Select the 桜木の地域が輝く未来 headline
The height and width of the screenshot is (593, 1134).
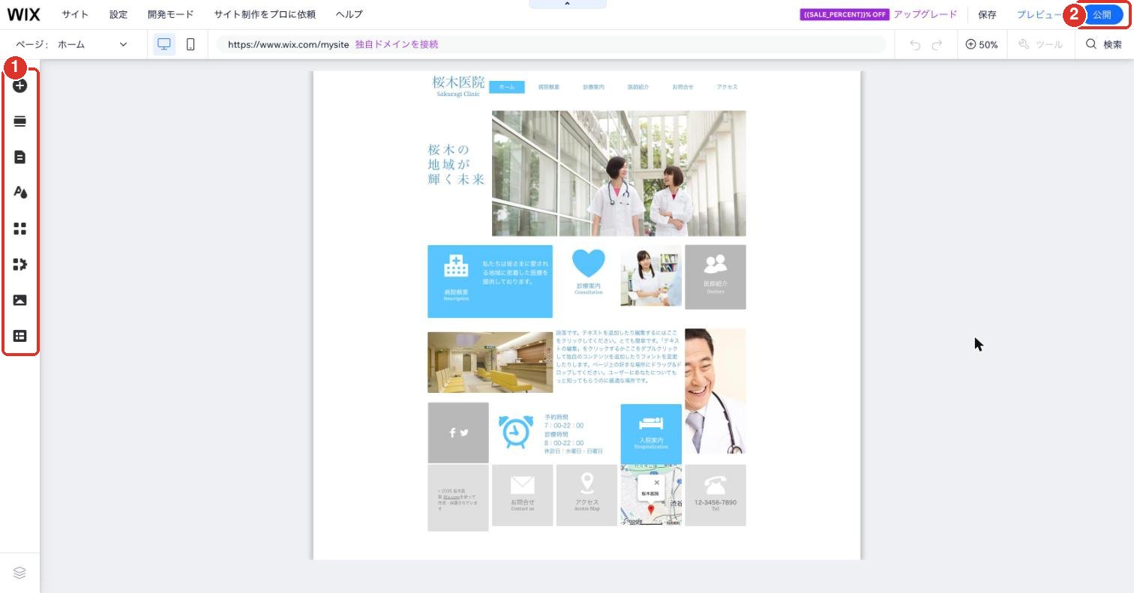(456, 164)
